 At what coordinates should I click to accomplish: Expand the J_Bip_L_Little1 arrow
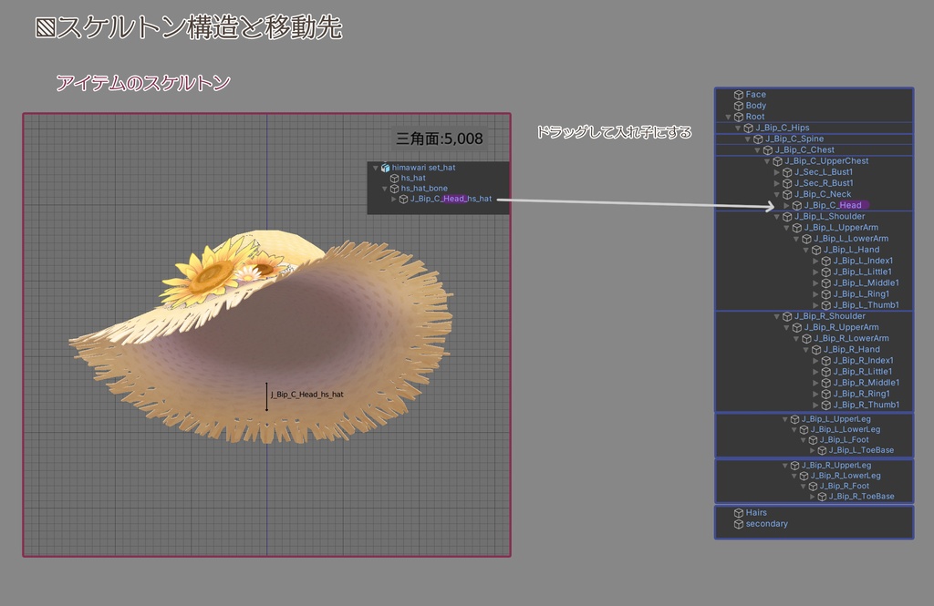(x=815, y=272)
